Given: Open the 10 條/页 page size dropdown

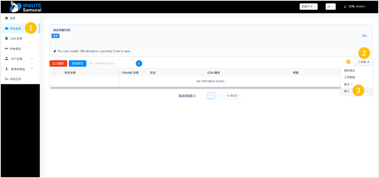Looking at the screenshot, I should [x=233, y=96].
